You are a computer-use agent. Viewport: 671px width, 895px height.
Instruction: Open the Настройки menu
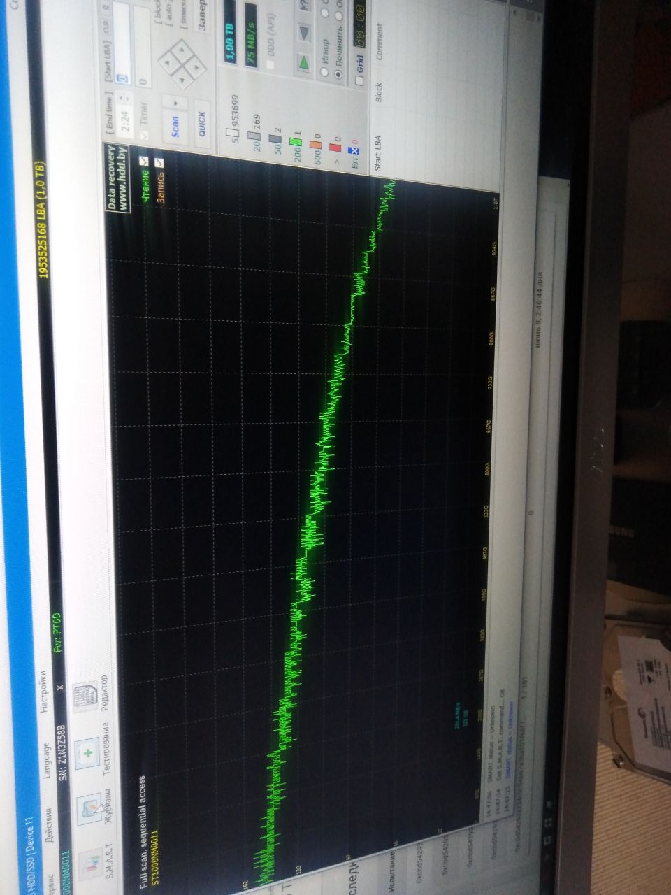click(x=43, y=692)
